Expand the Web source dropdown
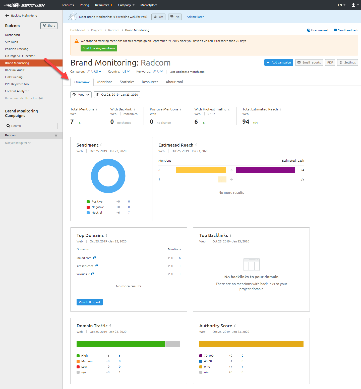This screenshot has width=361, height=389. [x=81, y=95]
